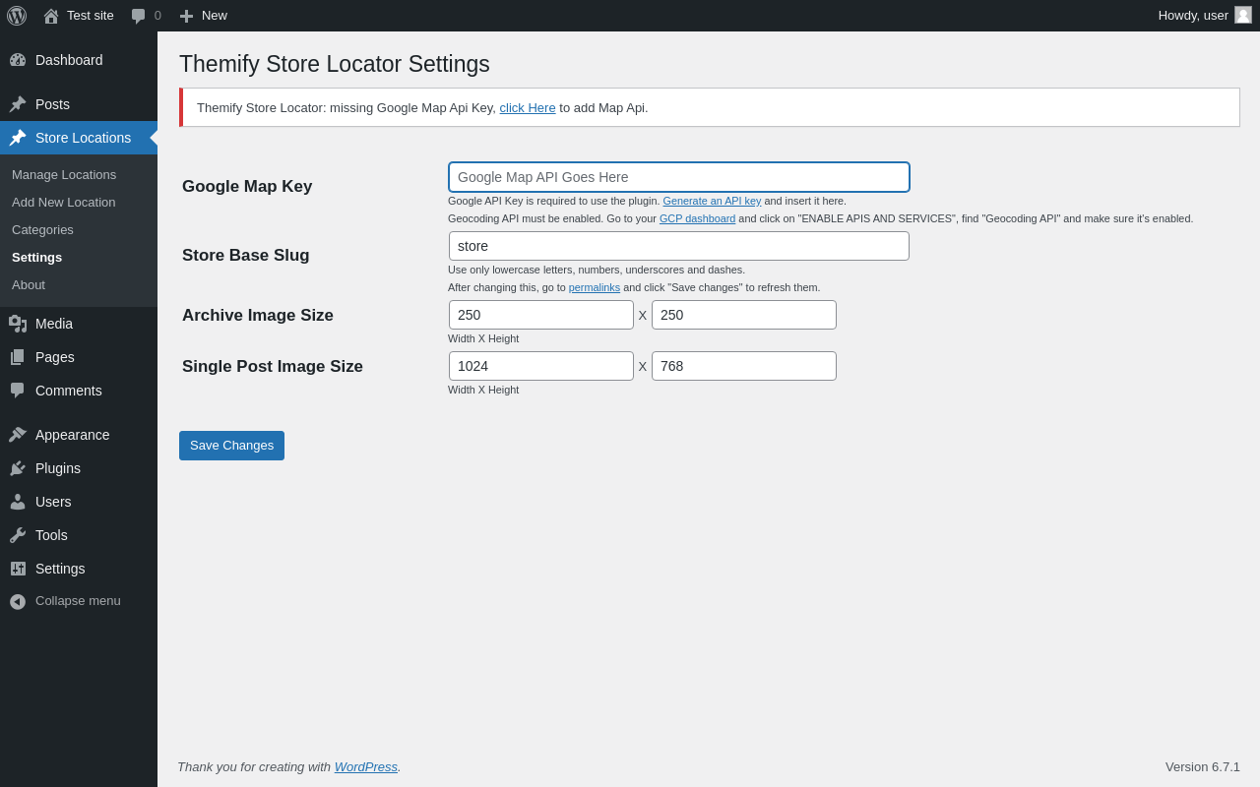Follow the 'click Here' link in notice
The width and height of the screenshot is (1260, 787).
coord(528,107)
